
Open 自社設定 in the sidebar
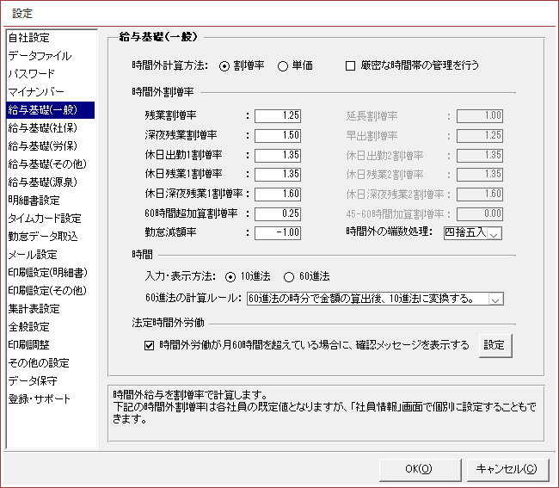coord(28,37)
